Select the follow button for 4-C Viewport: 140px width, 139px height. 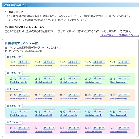click(74, 111)
